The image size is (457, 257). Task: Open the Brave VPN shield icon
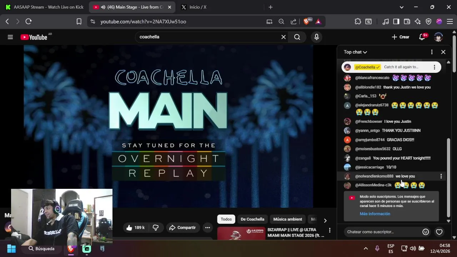428,21
